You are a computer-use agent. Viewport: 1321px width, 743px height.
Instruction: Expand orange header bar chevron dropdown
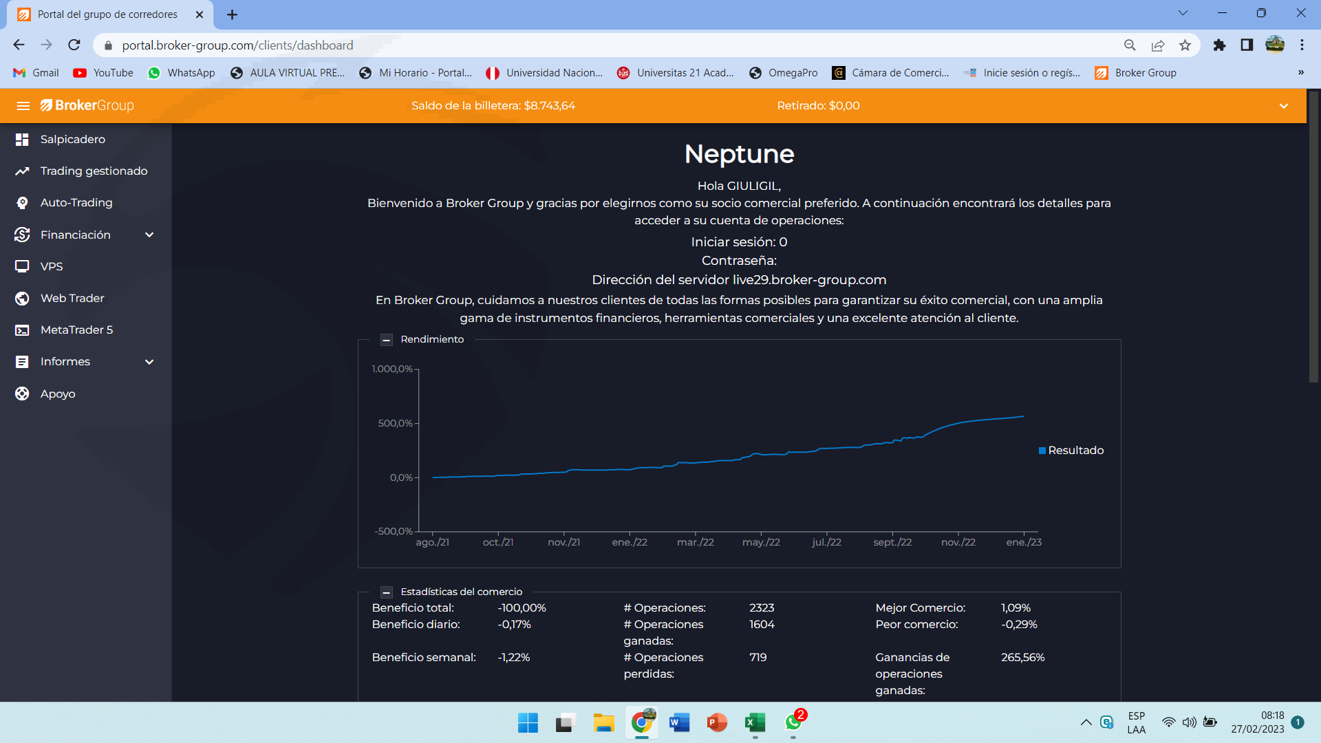(x=1283, y=106)
